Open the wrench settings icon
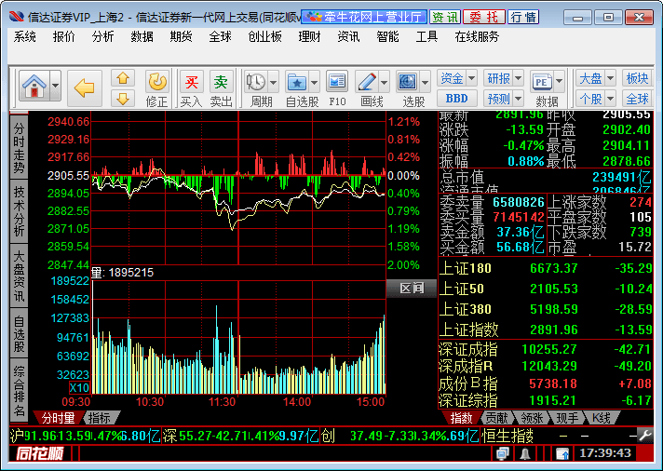Image resolution: width=663 pixels, height=471 pixels. [x=644, y=436]
